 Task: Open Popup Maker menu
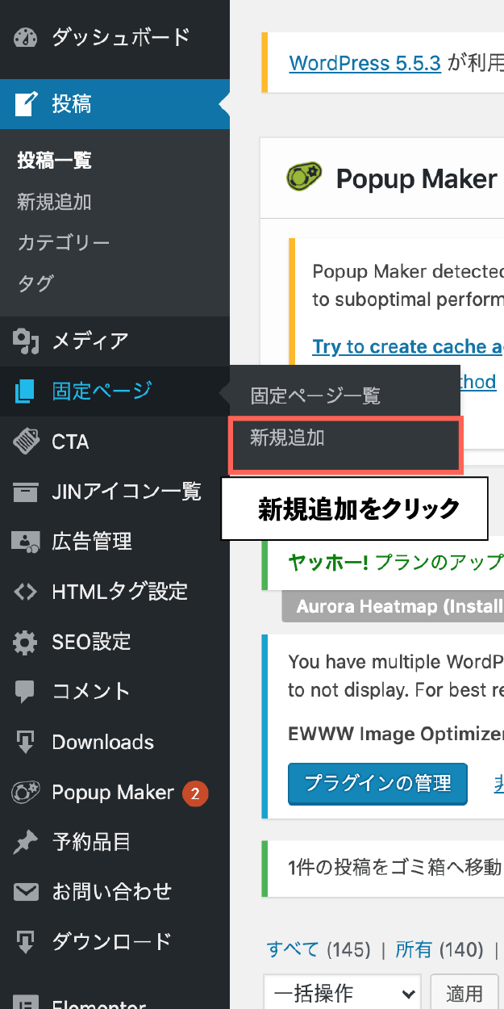(x=115, y=793)
